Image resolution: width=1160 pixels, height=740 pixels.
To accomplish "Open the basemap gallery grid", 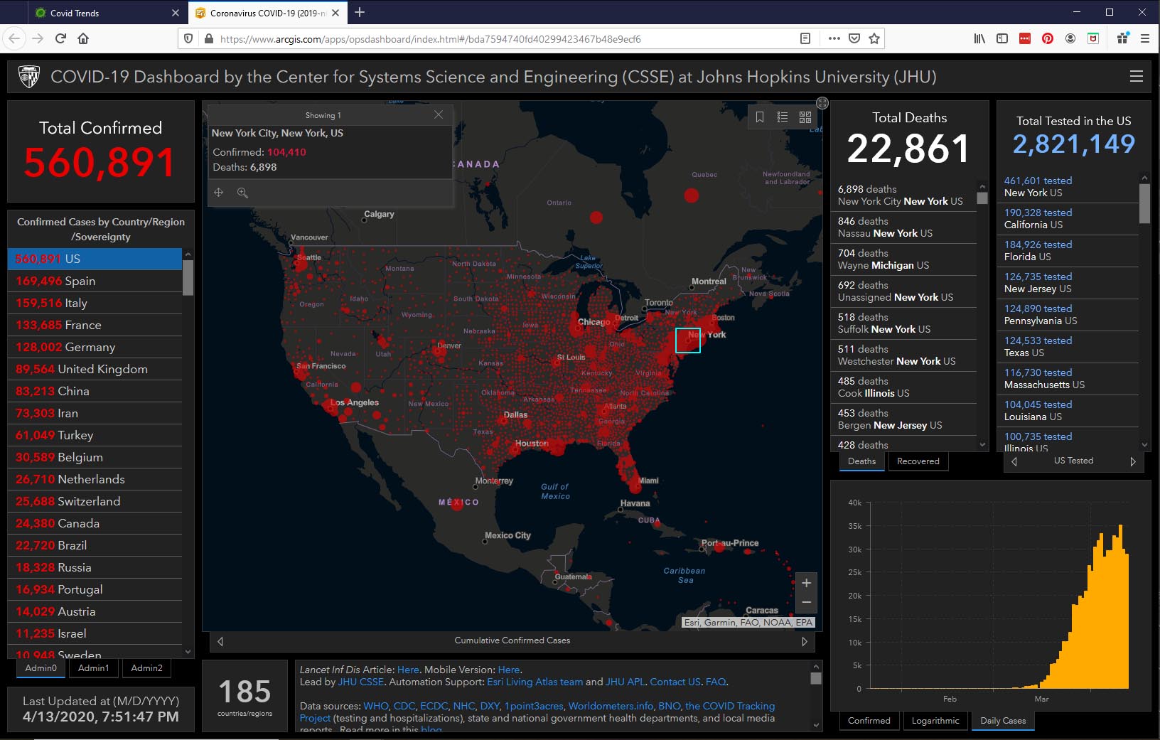I will pyautogui.click(x=805, y=117).
